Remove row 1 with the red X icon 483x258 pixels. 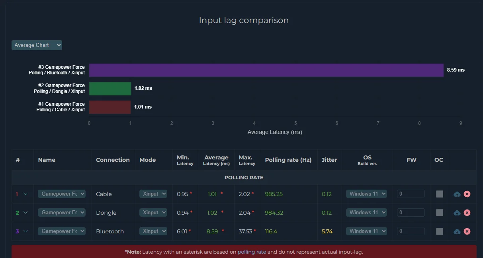point(467,194)
